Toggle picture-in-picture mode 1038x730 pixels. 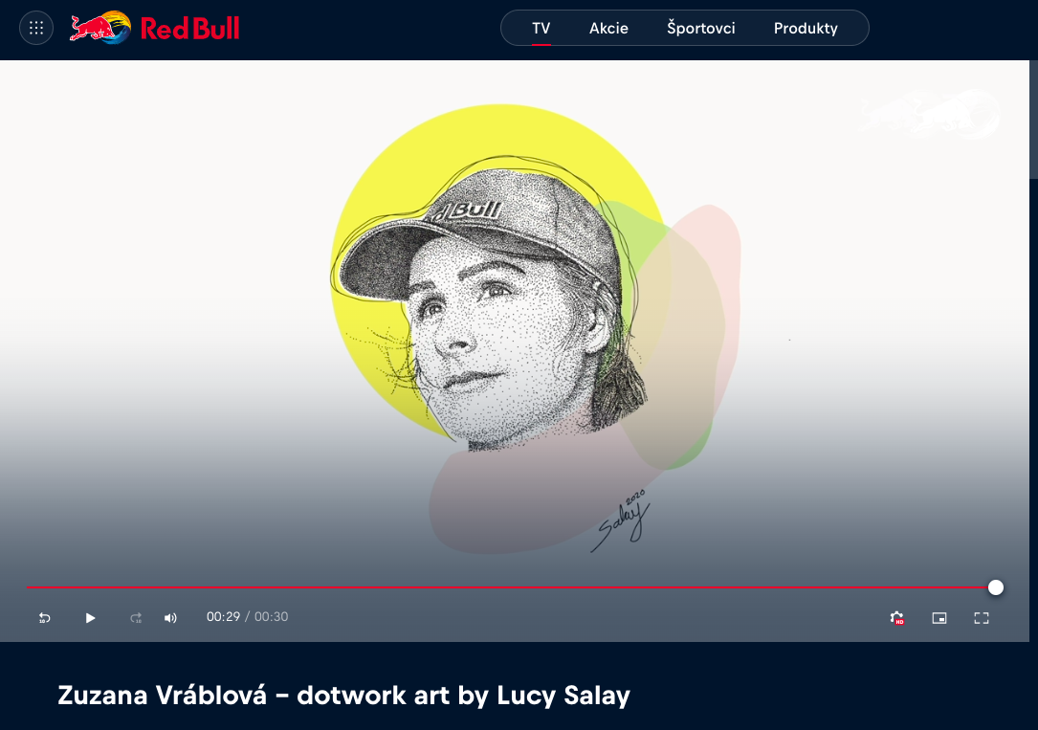point(939,617)
